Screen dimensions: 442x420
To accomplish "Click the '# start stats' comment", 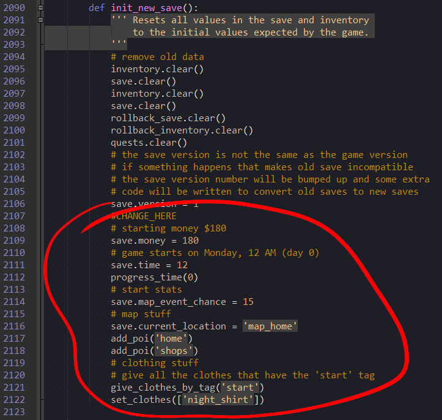I will click(146, 290).
